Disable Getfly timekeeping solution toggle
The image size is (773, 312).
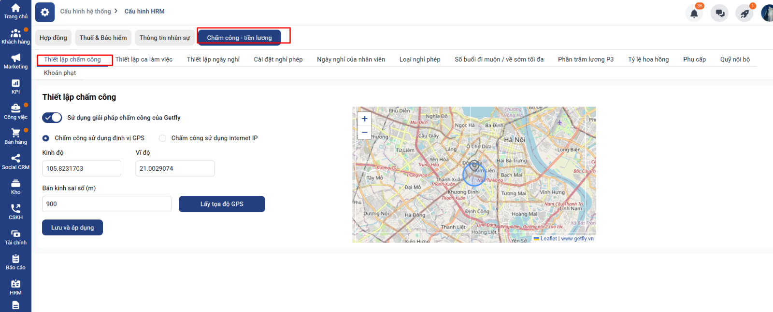(x=52, y=118)
